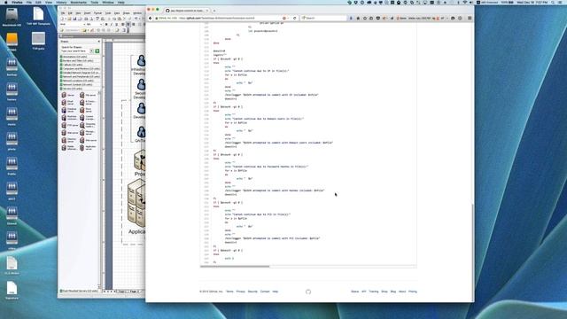Click the Training footer link
The width and height of the screenshot is (567, 319).
(374, 292)
